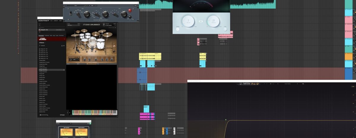Screen dimensions: 356x138
Task: Click the Pultec dip attenuation knob
Action: click(106, 14)
